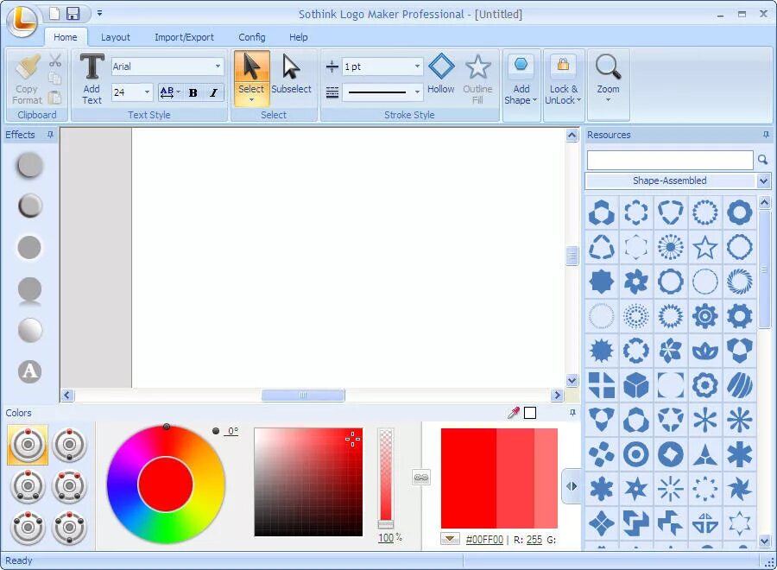Click the #00FF00 hex color value
Image resolution: width=777 pixels, height=570 pixels.
484,539
